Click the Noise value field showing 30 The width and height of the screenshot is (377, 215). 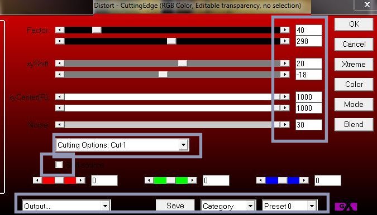coord(309,125)
